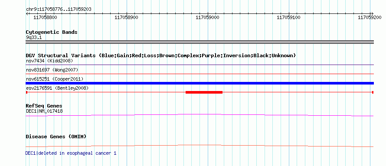Click the DGV Structural Variants track title
The width and height of the screenshot is (386, 166).
160,55
